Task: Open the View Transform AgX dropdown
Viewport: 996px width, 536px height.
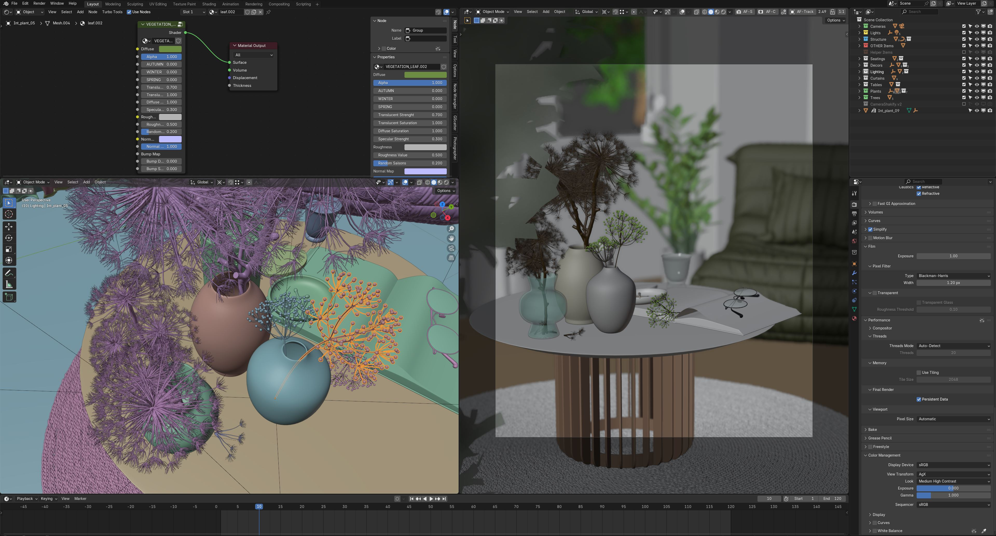Action: coord(953,474)
